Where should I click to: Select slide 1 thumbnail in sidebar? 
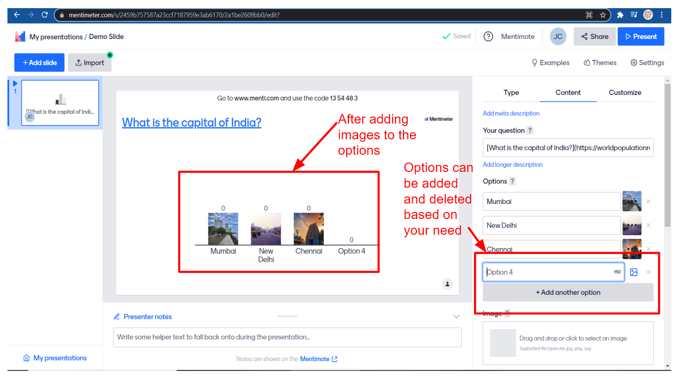pyautogui.click(x=60, y=103)
